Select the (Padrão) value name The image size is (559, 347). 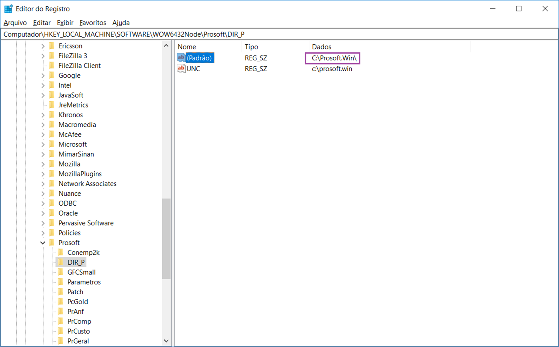click(199, 58)
